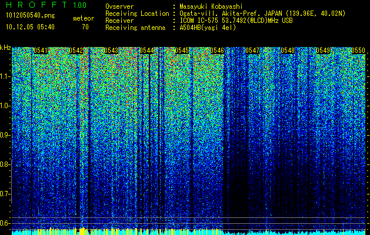Click the date stamp 10.12.05 05:40
This screenshot has height=235, width=370.
click(x=30, y=27)
